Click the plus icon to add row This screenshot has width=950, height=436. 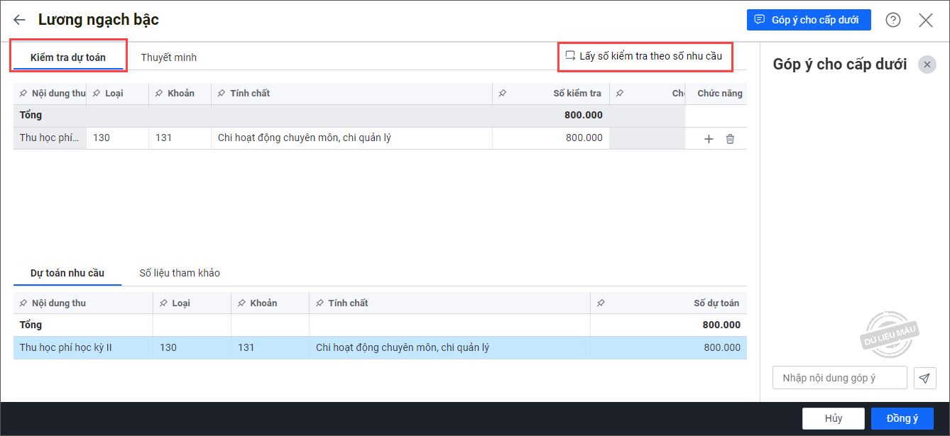pos(709,139)
